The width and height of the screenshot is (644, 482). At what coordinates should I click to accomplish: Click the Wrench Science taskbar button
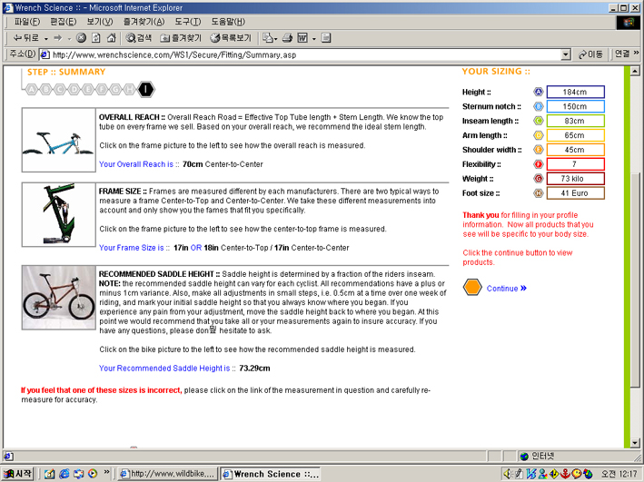pyautogui.click(x=271, y=474)
